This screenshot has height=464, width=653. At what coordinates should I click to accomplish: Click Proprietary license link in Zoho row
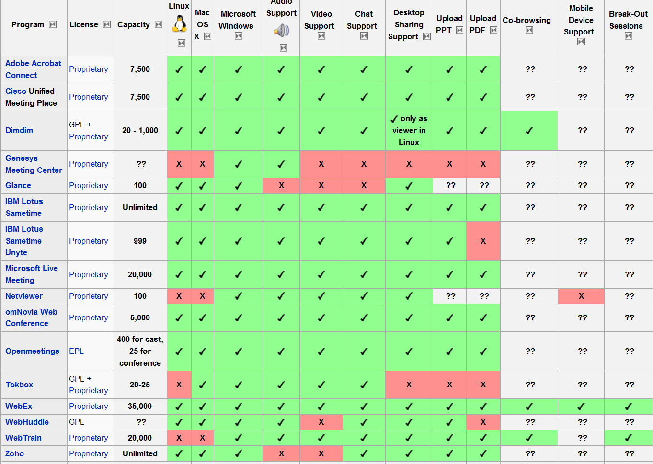89,453
